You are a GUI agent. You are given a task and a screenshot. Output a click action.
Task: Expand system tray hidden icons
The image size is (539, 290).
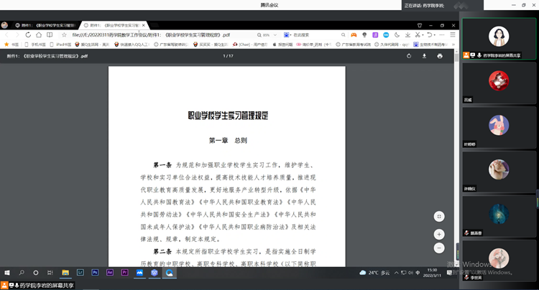point(396,273)
